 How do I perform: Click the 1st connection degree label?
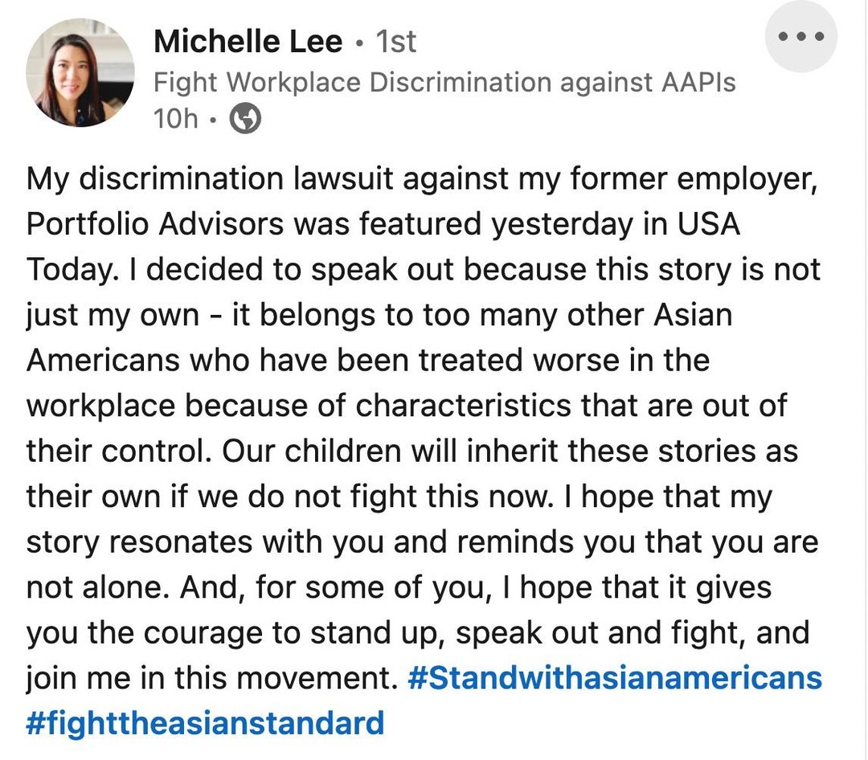point(396,41)
